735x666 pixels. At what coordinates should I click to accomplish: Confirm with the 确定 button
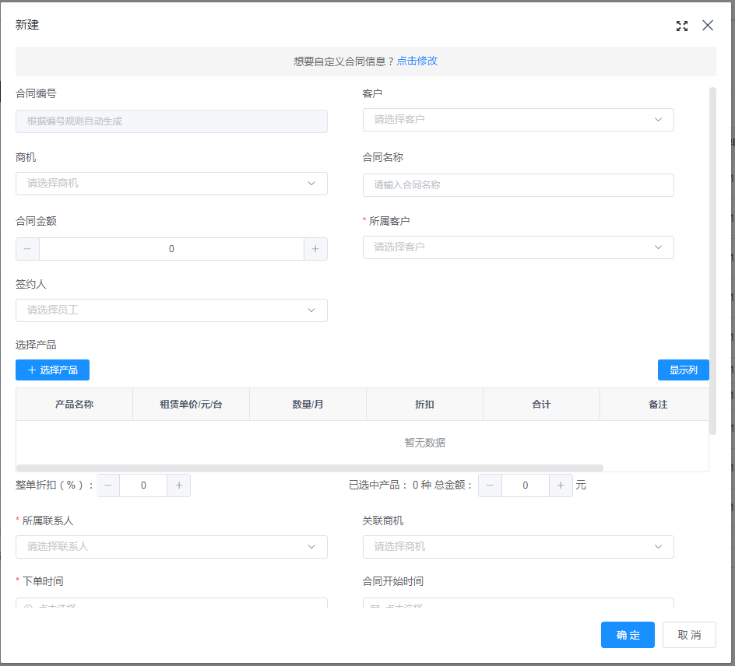pos(628,635)
